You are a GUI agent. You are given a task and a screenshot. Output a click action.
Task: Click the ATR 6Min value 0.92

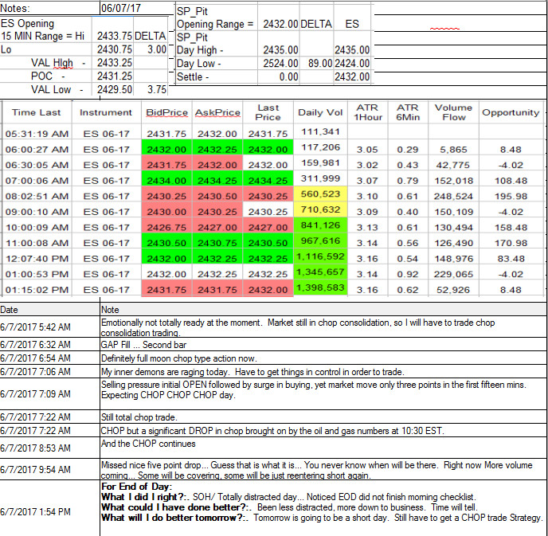408,274
